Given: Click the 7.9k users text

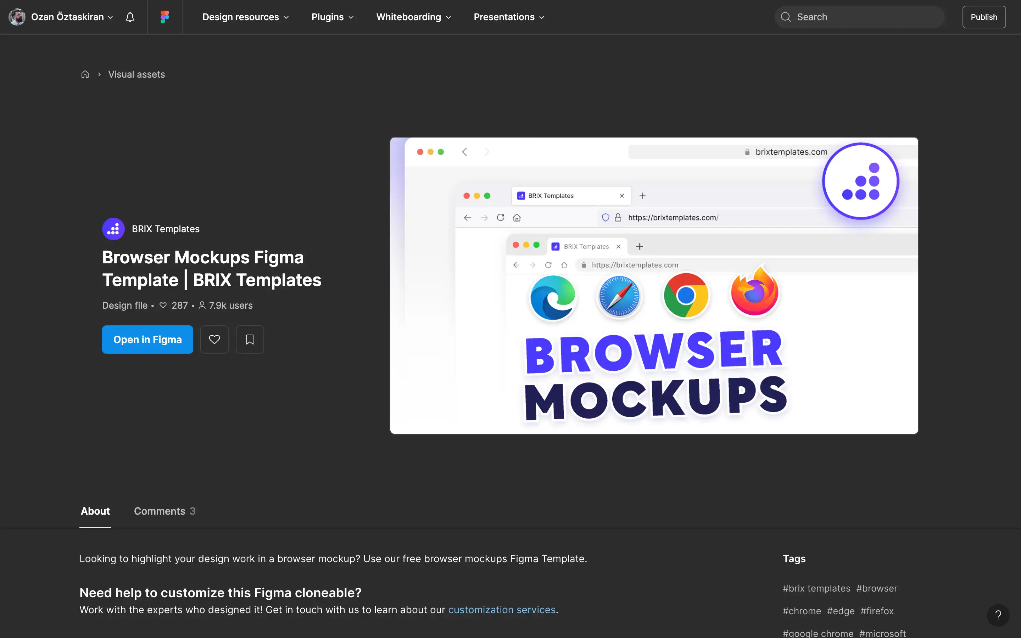Looking at the screenshot, I should [x=226, y=305].
